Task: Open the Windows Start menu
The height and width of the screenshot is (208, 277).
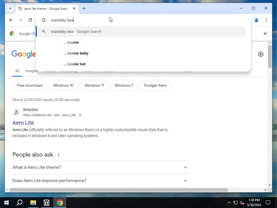Action: pyautogui.click(x=6, y=203)
